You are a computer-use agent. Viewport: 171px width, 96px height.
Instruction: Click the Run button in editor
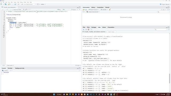coord(59,10)
